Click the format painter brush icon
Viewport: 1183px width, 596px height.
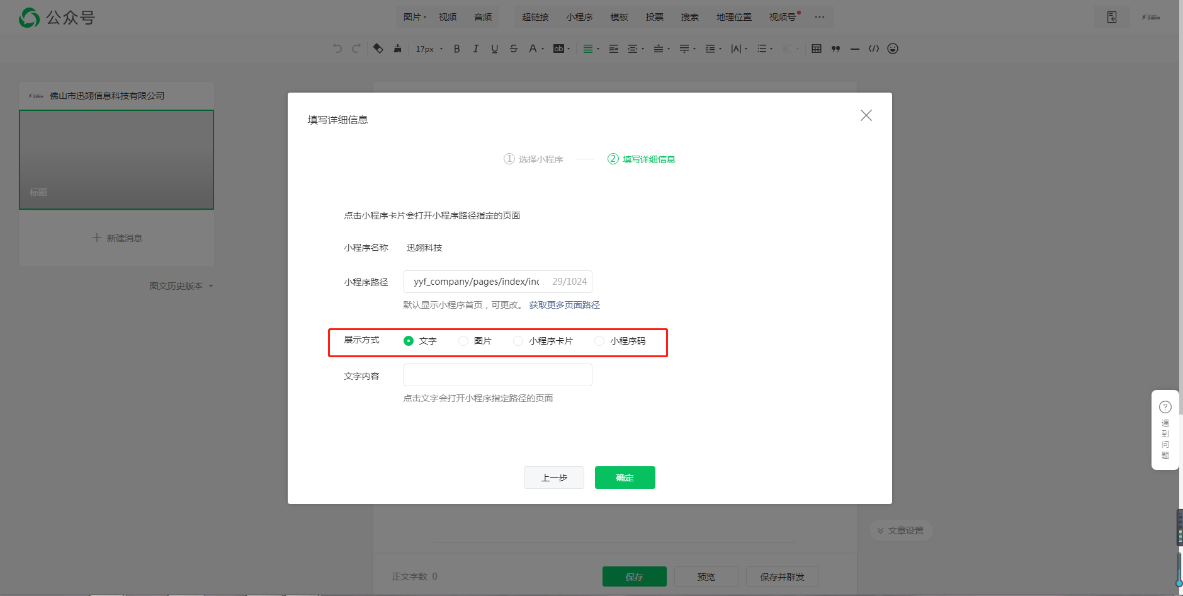tap(397, 49)
